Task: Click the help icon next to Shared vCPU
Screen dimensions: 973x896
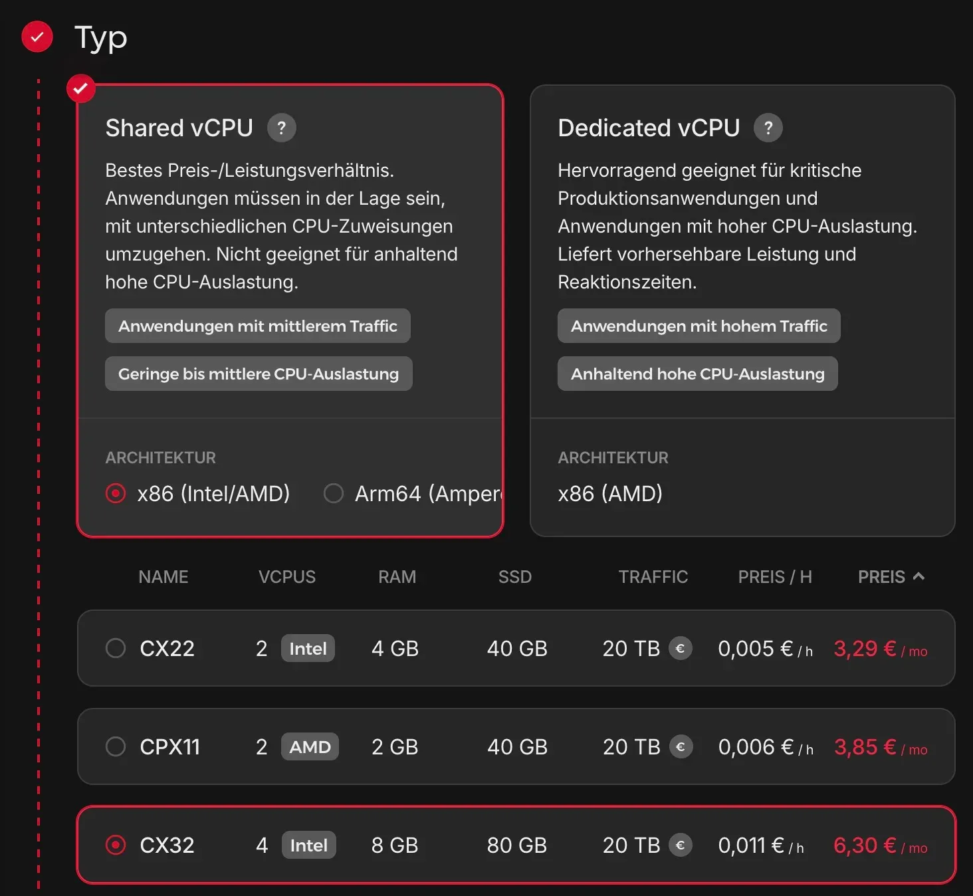Action: (281, 128)
